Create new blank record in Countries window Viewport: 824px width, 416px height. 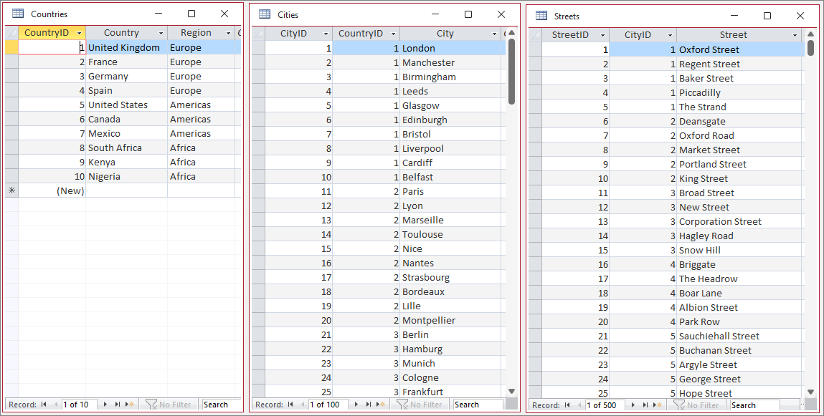130,405
